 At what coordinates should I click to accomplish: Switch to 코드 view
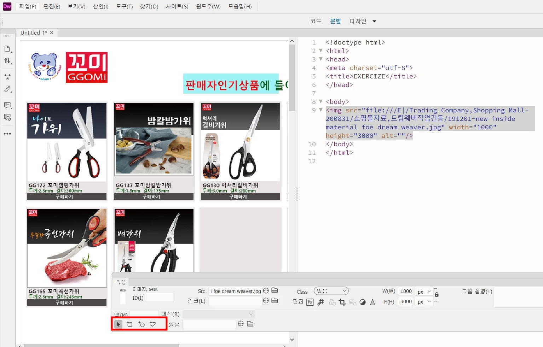(x=316, y=21)
